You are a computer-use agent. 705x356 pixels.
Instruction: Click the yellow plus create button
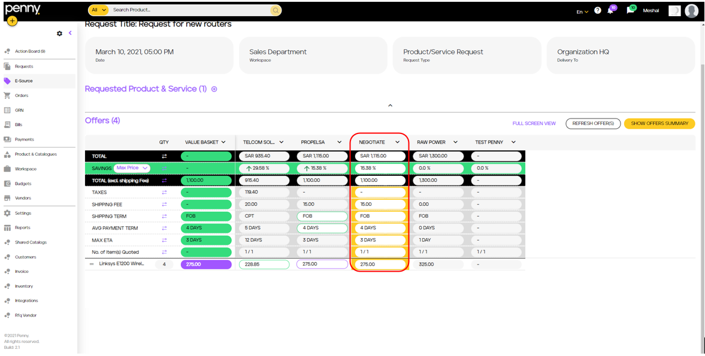(12, 21)
